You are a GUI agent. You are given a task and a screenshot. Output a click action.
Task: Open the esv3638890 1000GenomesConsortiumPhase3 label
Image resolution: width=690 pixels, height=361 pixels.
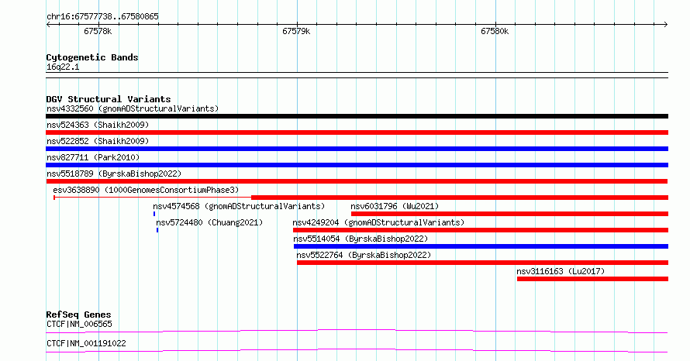point(146,190)
